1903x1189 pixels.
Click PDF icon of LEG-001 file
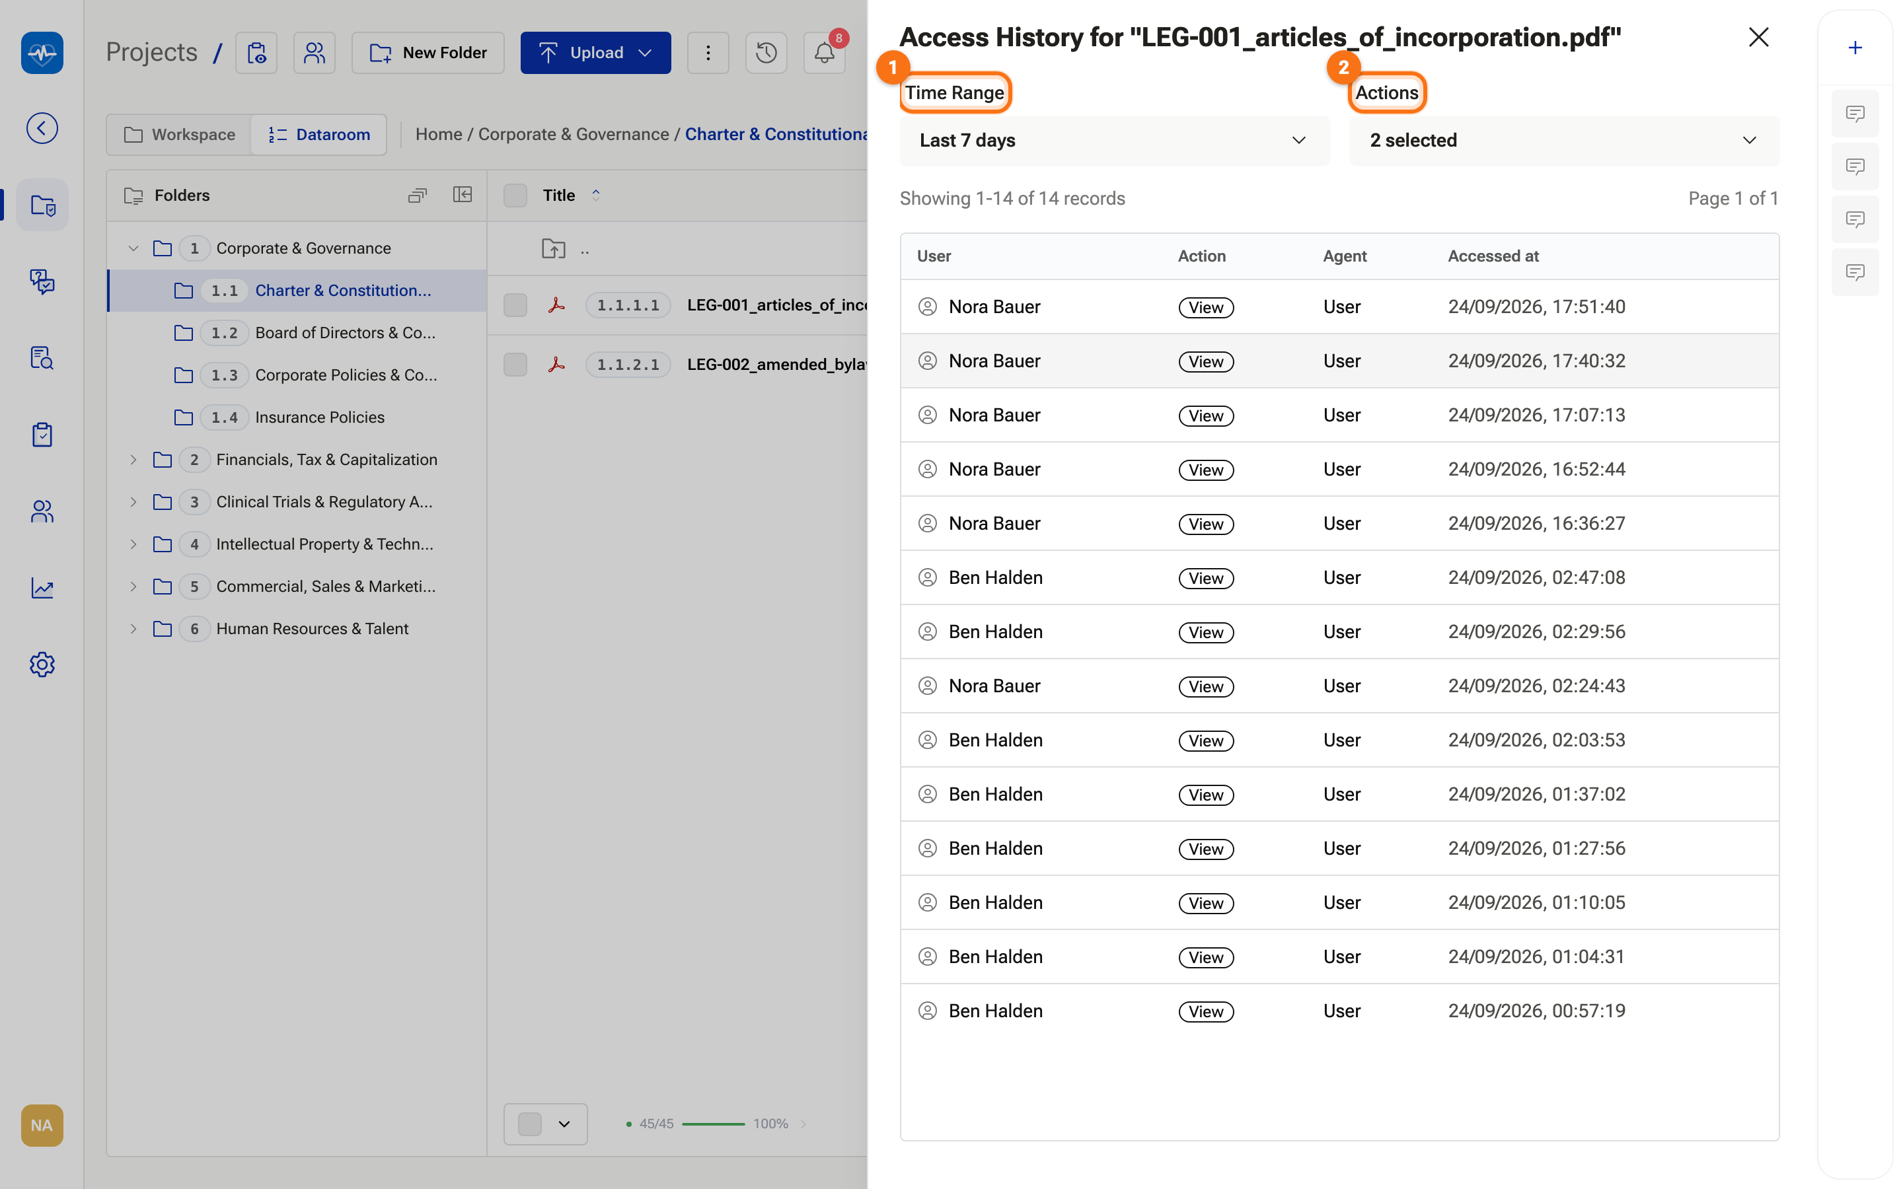click(557, 305)
